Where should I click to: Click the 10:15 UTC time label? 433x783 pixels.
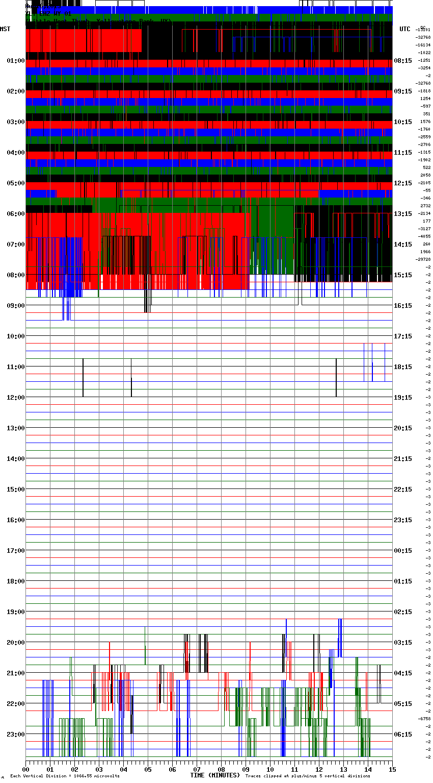[403, 122]
